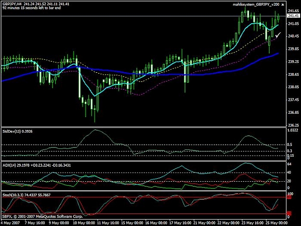Image resolution: width=301 pixels, height=226 pixels.
Task: Click the 21 May 00:00 time label
Action: pos(204,223)
